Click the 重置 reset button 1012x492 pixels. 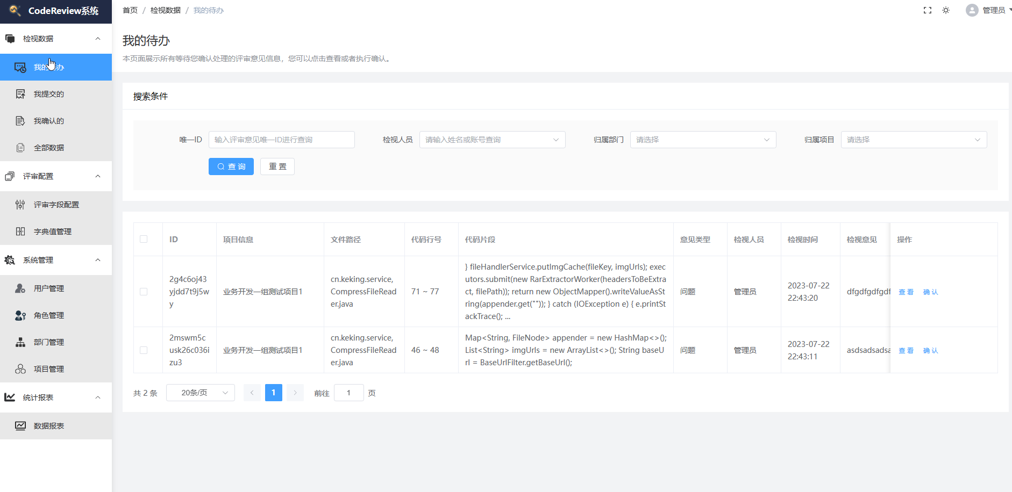277,167
